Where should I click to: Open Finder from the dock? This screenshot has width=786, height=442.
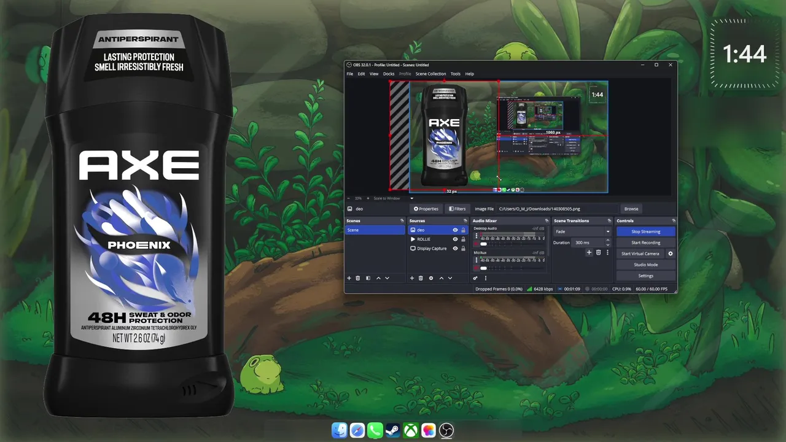[340, 431]
